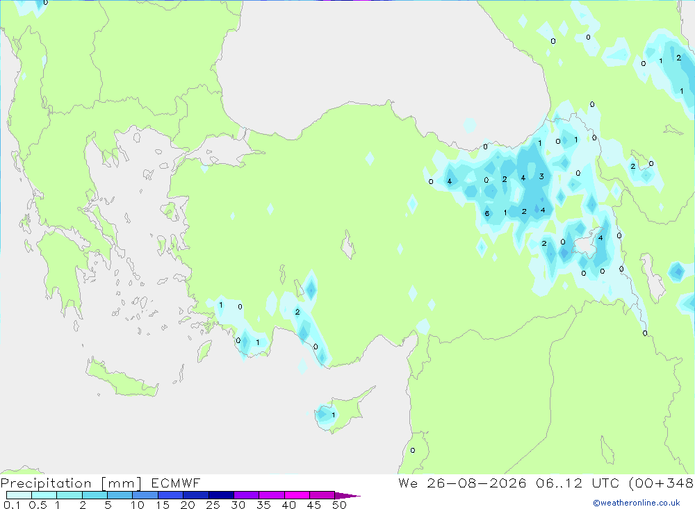
Task: Select the 2–5 mm legend swatch
Action: coord(95,495)
